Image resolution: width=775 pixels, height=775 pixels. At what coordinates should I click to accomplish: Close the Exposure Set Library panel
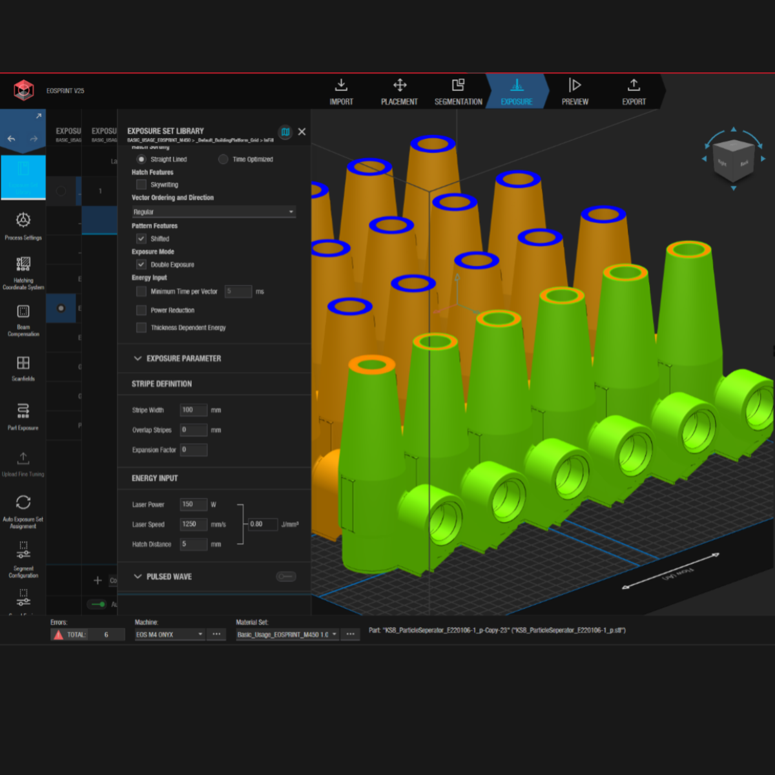pos(302,132)
